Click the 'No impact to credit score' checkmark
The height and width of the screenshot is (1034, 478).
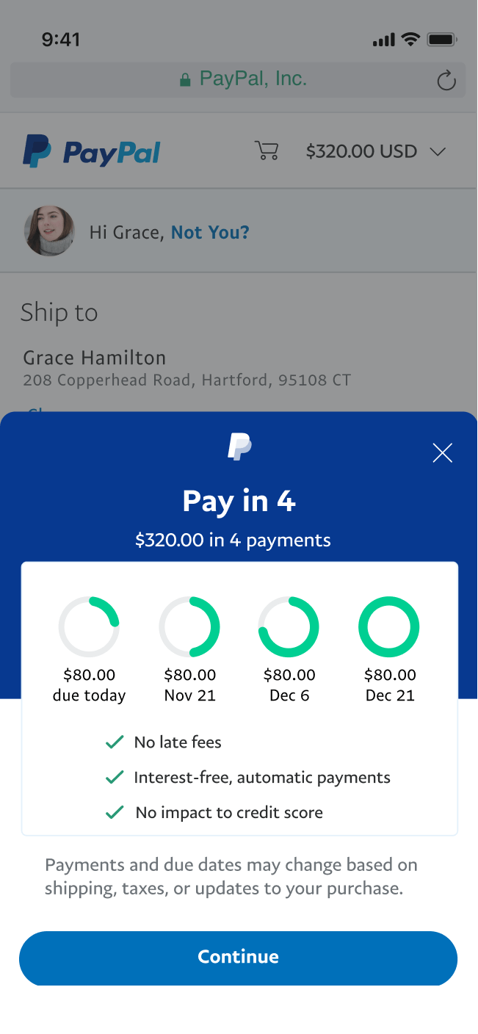click(x=115, y=813)
